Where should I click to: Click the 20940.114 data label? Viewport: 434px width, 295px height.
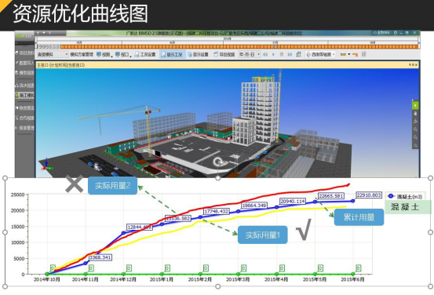click(x=293, y=201)
